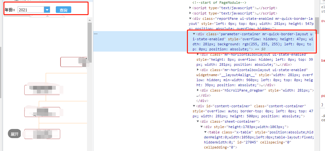Expand the __layout4align__ widget div node
The width and height of the screenshot is (325, 151).
tap(198, 70)
